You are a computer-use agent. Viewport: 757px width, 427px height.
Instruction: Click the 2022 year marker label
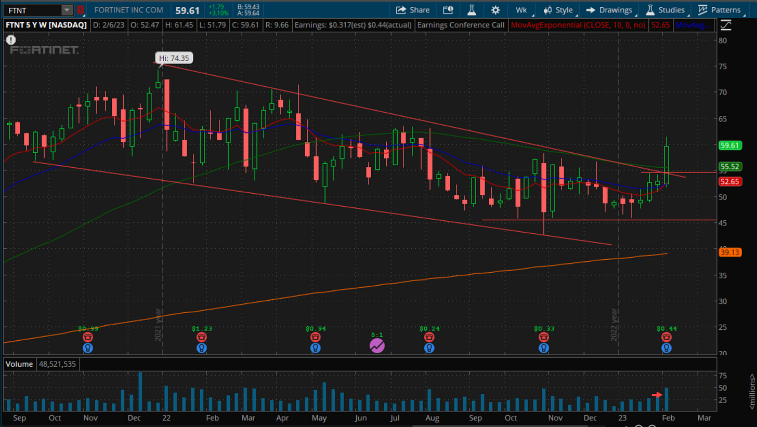tap(614, 325)
